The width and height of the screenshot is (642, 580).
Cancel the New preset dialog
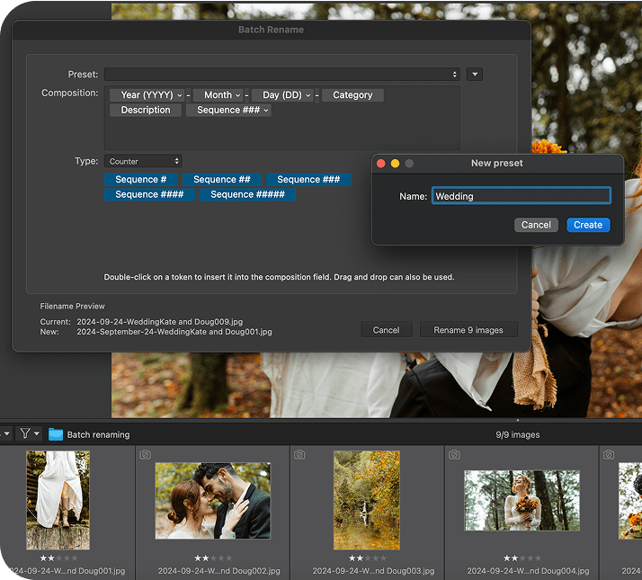[536, 225]
